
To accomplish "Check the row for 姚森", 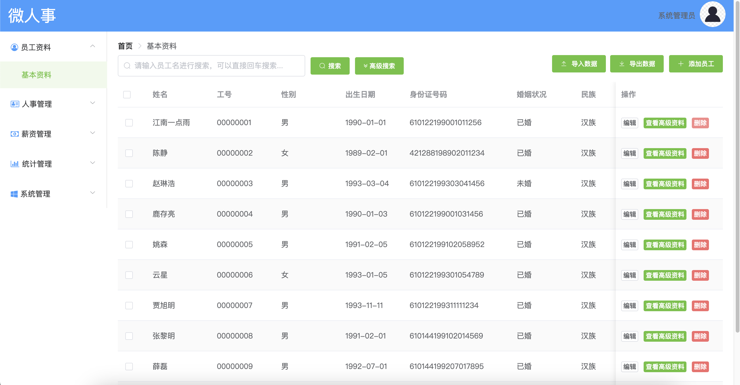I will pos(129,245).
